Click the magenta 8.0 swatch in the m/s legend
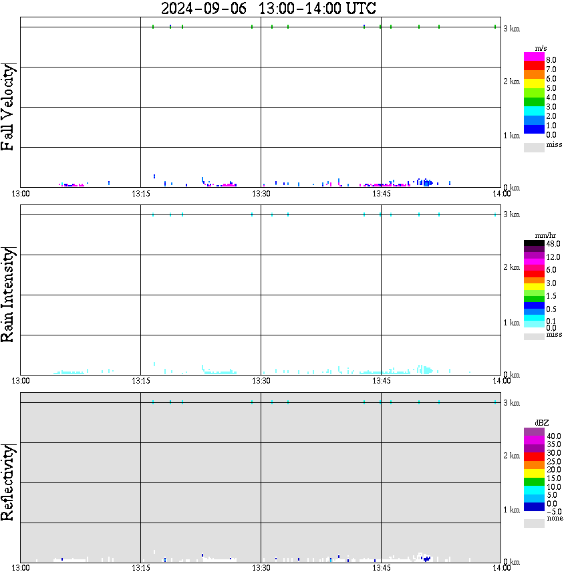Viewport: 568px width, 580px height. 534,57
